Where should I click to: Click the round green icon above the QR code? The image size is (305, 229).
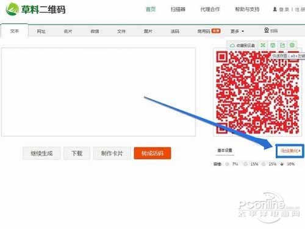292,45
